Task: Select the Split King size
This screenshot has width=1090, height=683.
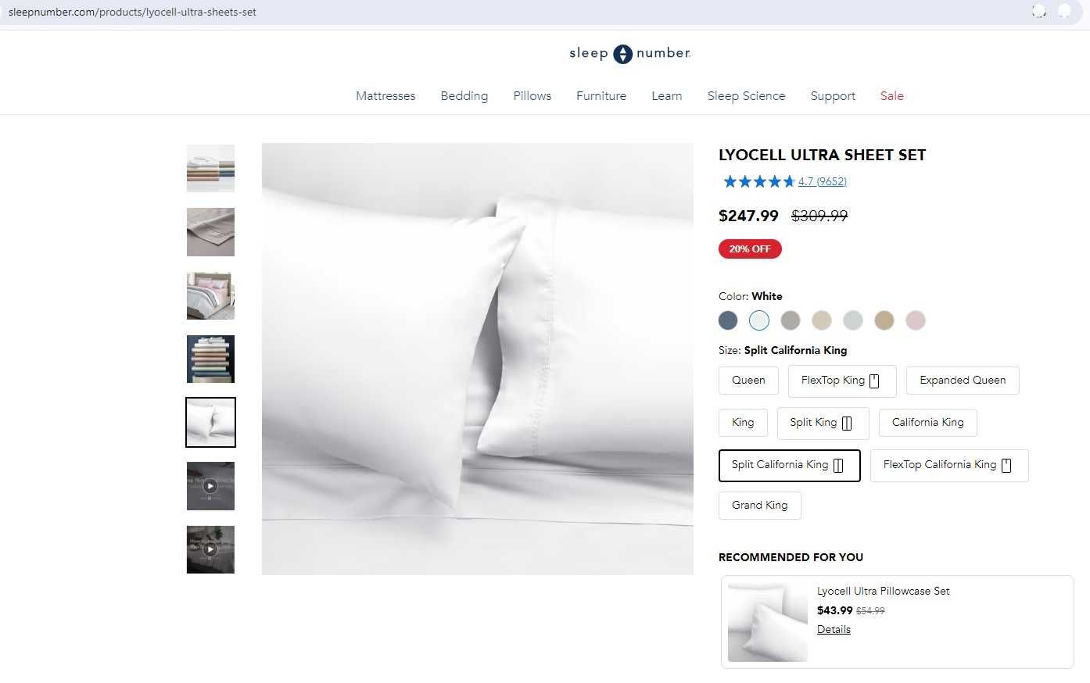Action: 823,423
